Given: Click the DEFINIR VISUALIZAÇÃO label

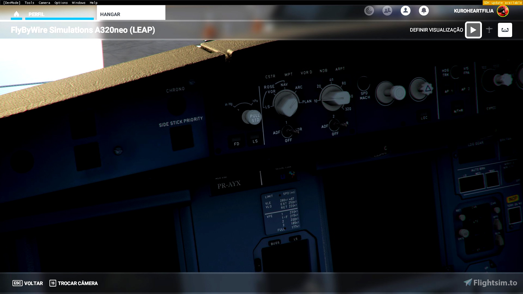Looking at the screenshot, I should pyautogui.click(x=436, y=30).
